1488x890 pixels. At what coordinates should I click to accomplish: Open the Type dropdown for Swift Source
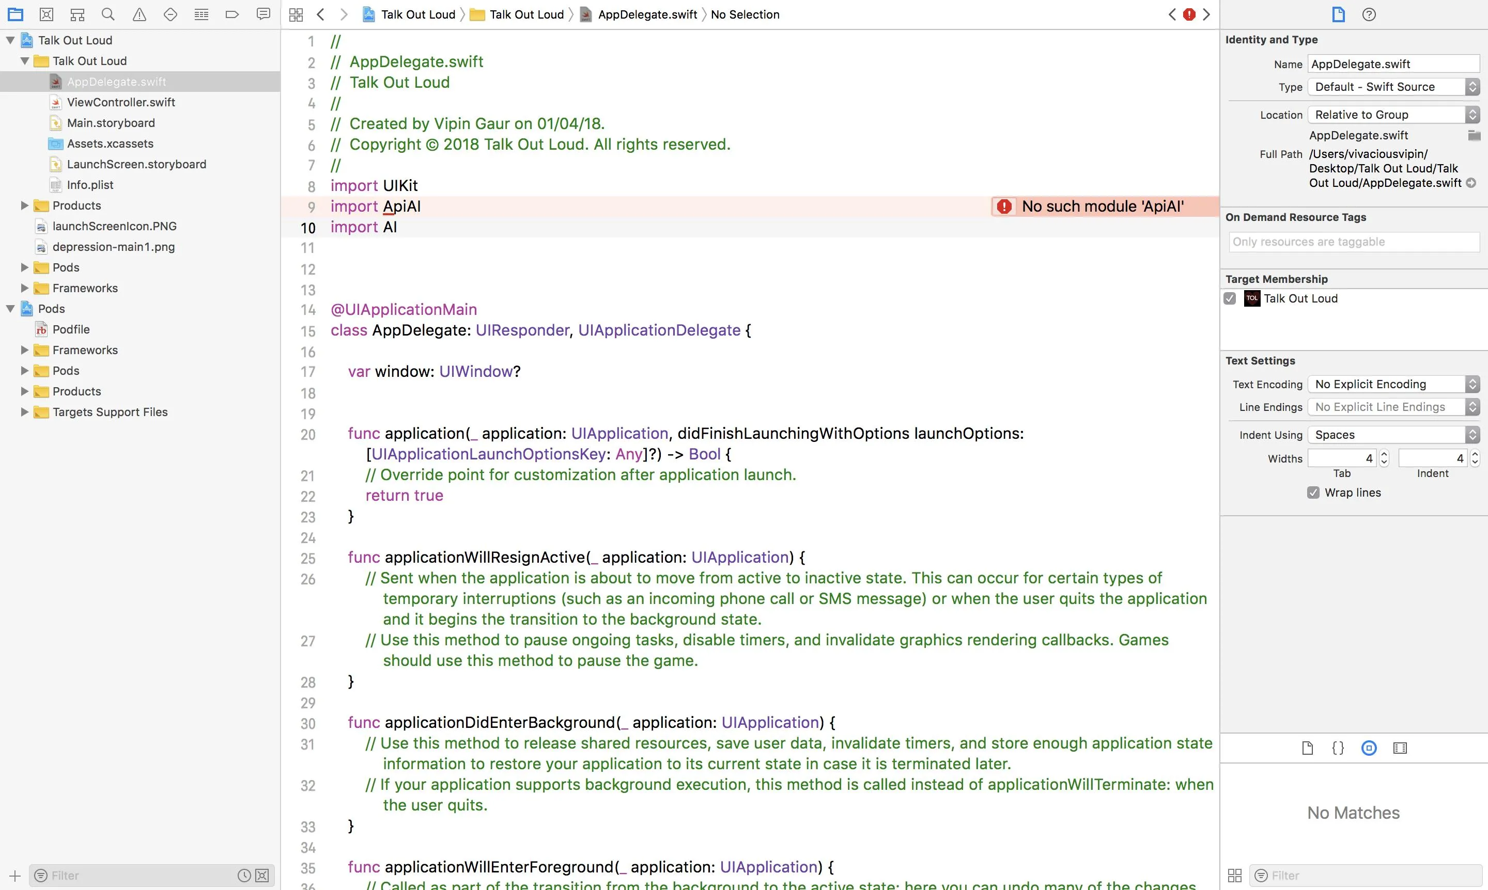click(1393, 87)
